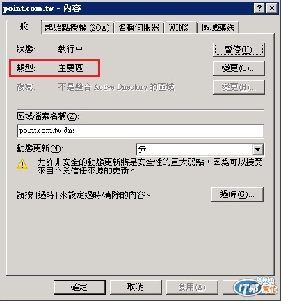This screenshot has height=301, width=281.
Task: Select the 動態更新 combo box showing 無
Action: (200, 150)
